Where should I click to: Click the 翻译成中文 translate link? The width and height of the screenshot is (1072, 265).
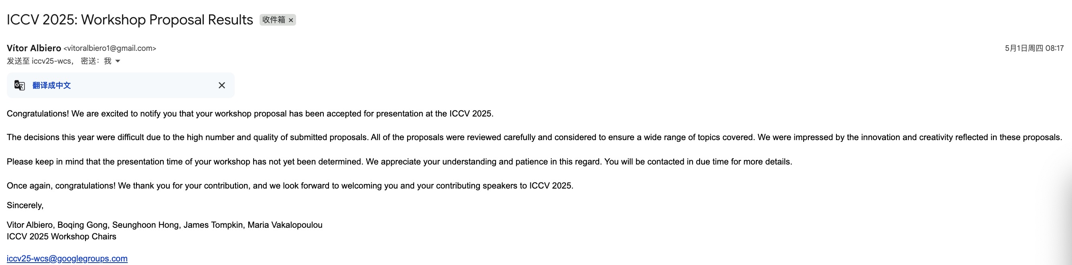tap(52, 85)
